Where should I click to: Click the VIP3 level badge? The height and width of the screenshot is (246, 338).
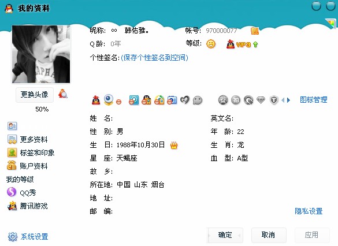click(242, 44)
